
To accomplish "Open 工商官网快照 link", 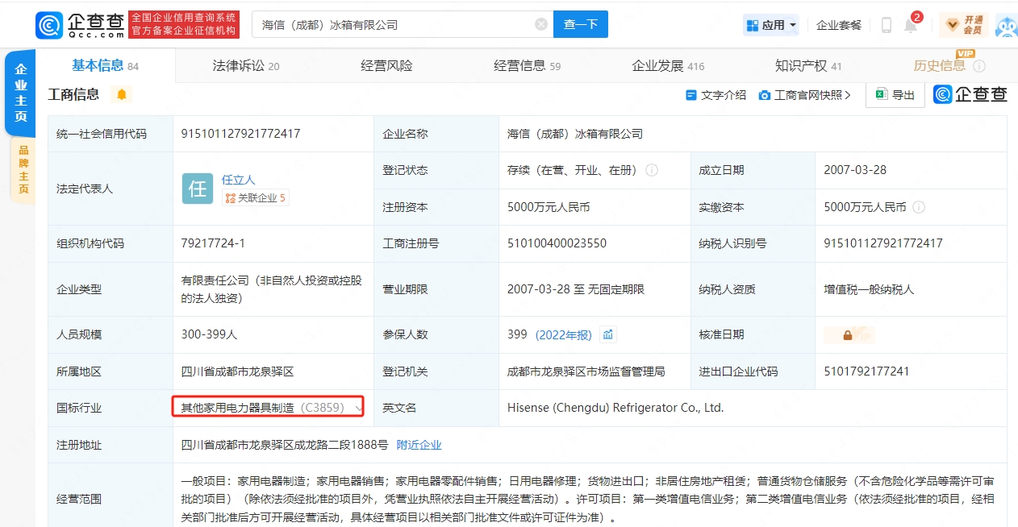I will point(804,95).
